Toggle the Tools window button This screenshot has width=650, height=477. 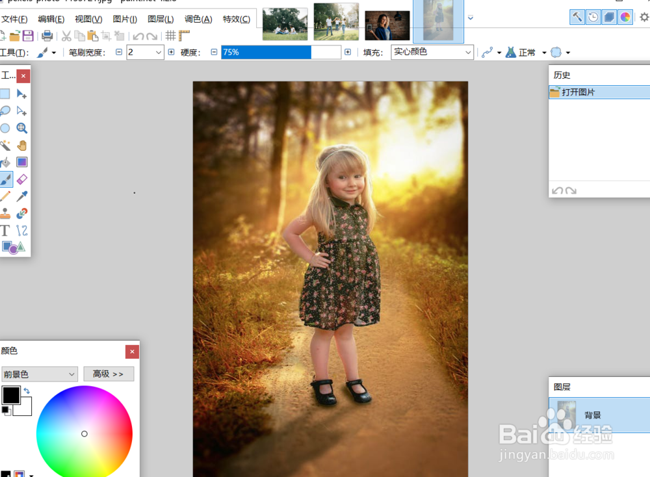coord(577,17)
